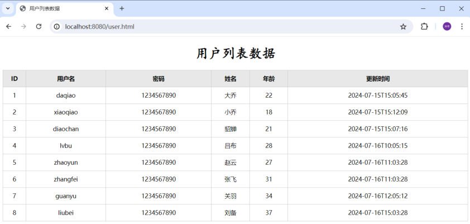Image resolution: width=470 pixels, height=224 pixels.
Task: Click timestamp 2024-07-16T15:03:28
Action: [378, 213]
